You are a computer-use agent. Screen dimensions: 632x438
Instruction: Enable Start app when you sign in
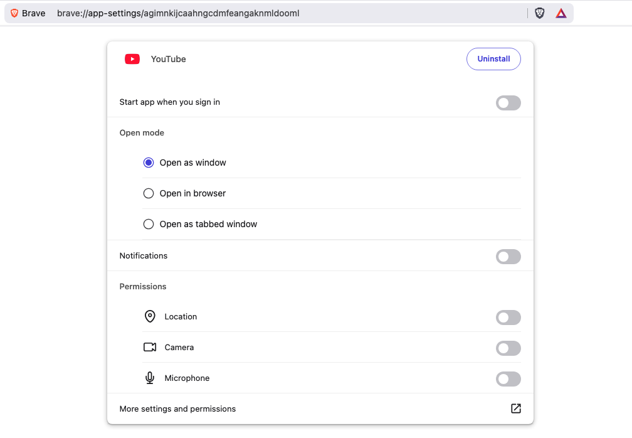click(508, 103)
